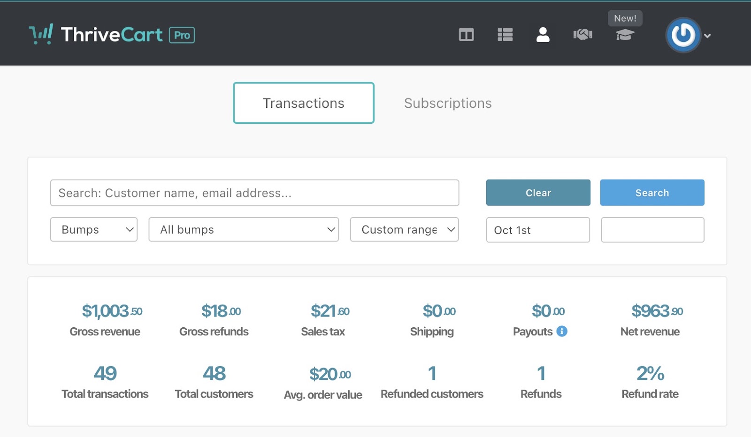This screenshot has width=751, height=437.
Task: Focus the customer search field
Action: (254, 193)
